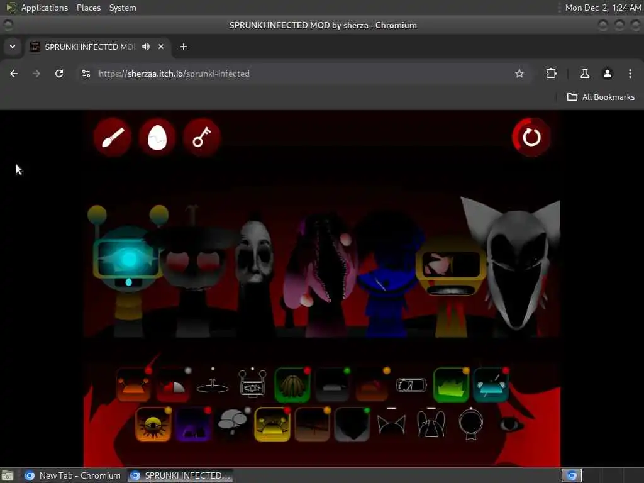
Task: Select the teal monitor sound icon
Action: [x=491, y=385]
